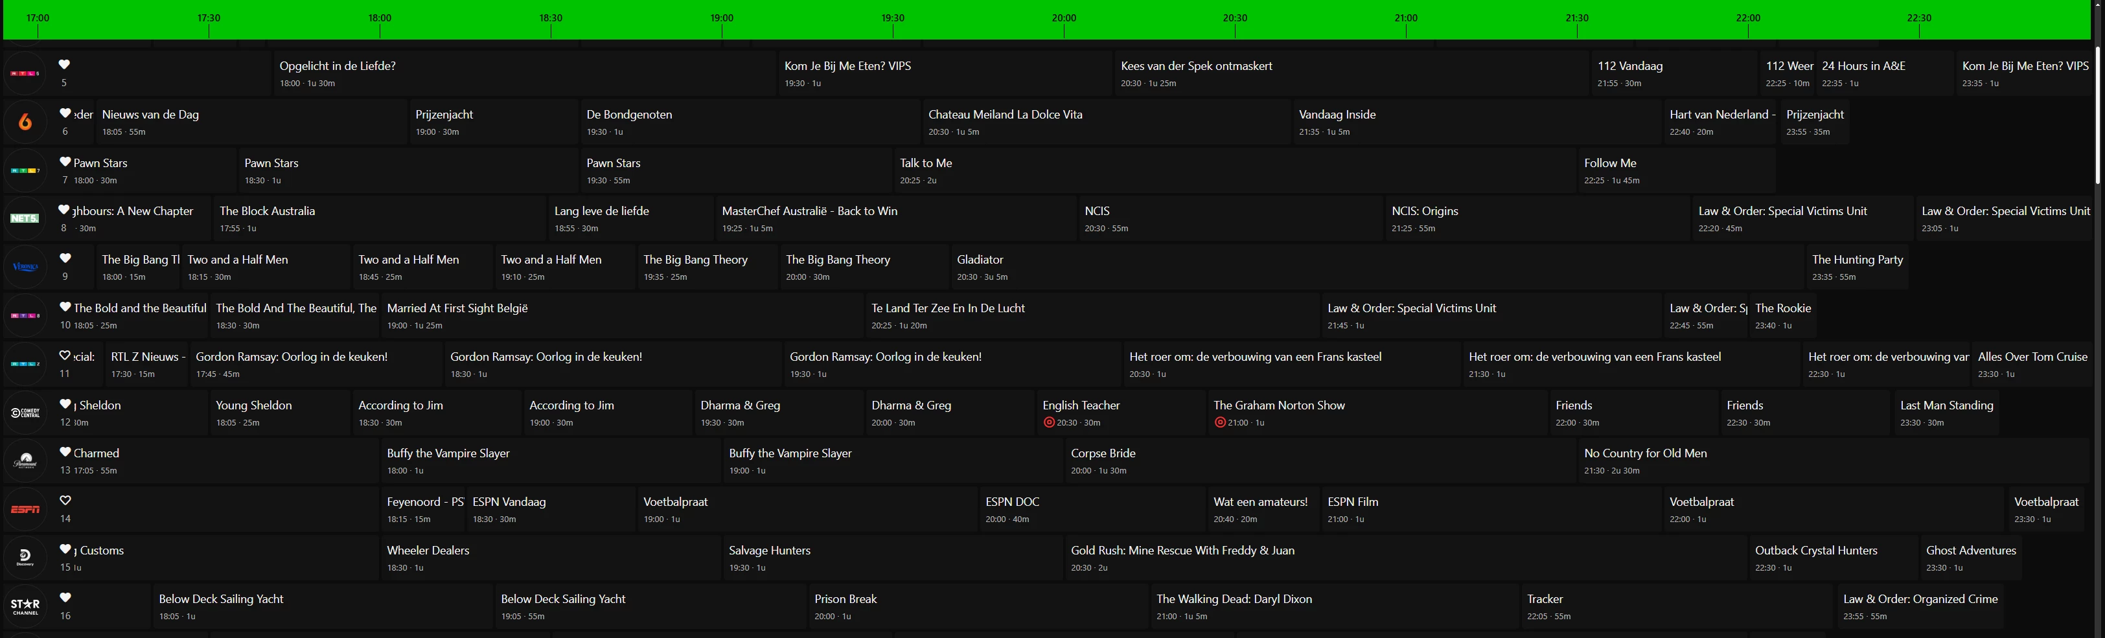Click the record icon on The Graham Norton Show
This screenshot has width=2105, height=638.
[x=1220, y=423]
